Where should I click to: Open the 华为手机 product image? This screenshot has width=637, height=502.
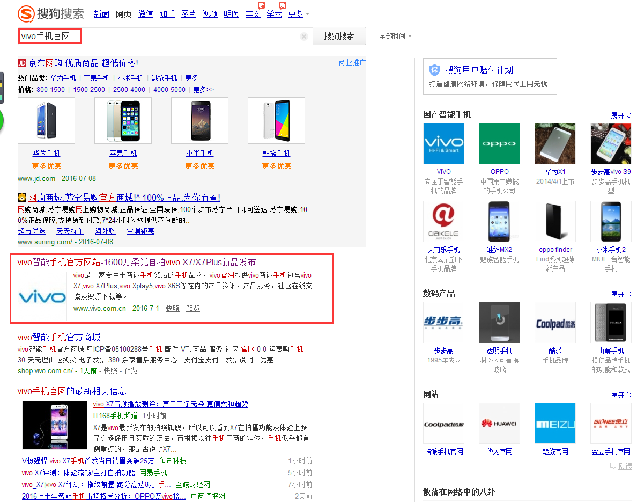tap(46, 120)
